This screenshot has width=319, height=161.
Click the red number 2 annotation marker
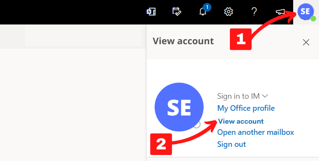[x=161, y=144]
